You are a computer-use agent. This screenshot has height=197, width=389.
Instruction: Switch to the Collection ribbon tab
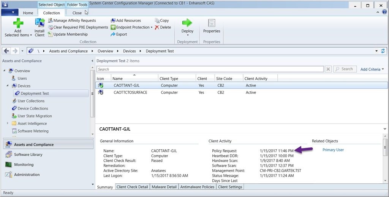click(x=51, y=13)
